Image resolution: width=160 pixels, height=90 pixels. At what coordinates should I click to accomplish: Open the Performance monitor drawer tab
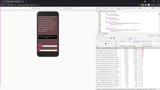click(147, 41)
